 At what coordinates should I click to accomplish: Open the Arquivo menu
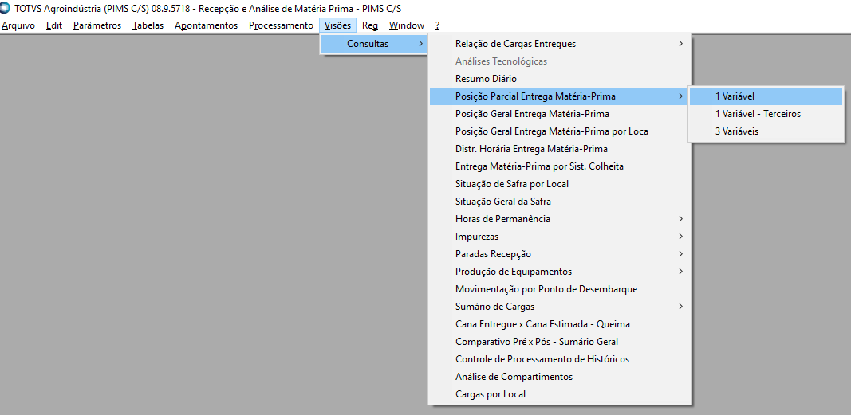(18, 25)
